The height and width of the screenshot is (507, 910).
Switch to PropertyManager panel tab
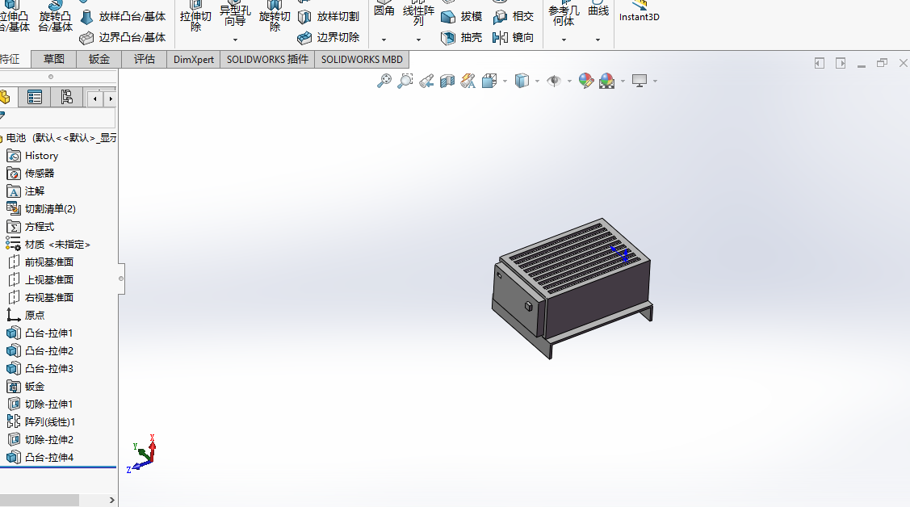coord(34,98)
